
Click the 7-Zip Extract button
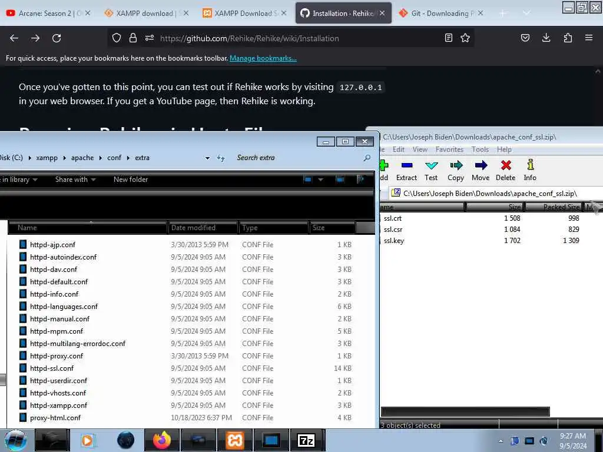(406, 171)
